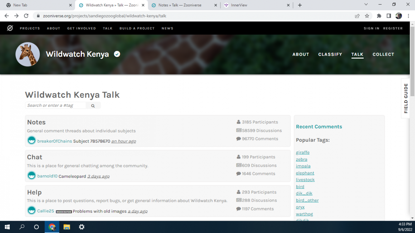Select the livestock popular tag
415x233 pixels.
[305, 180]
